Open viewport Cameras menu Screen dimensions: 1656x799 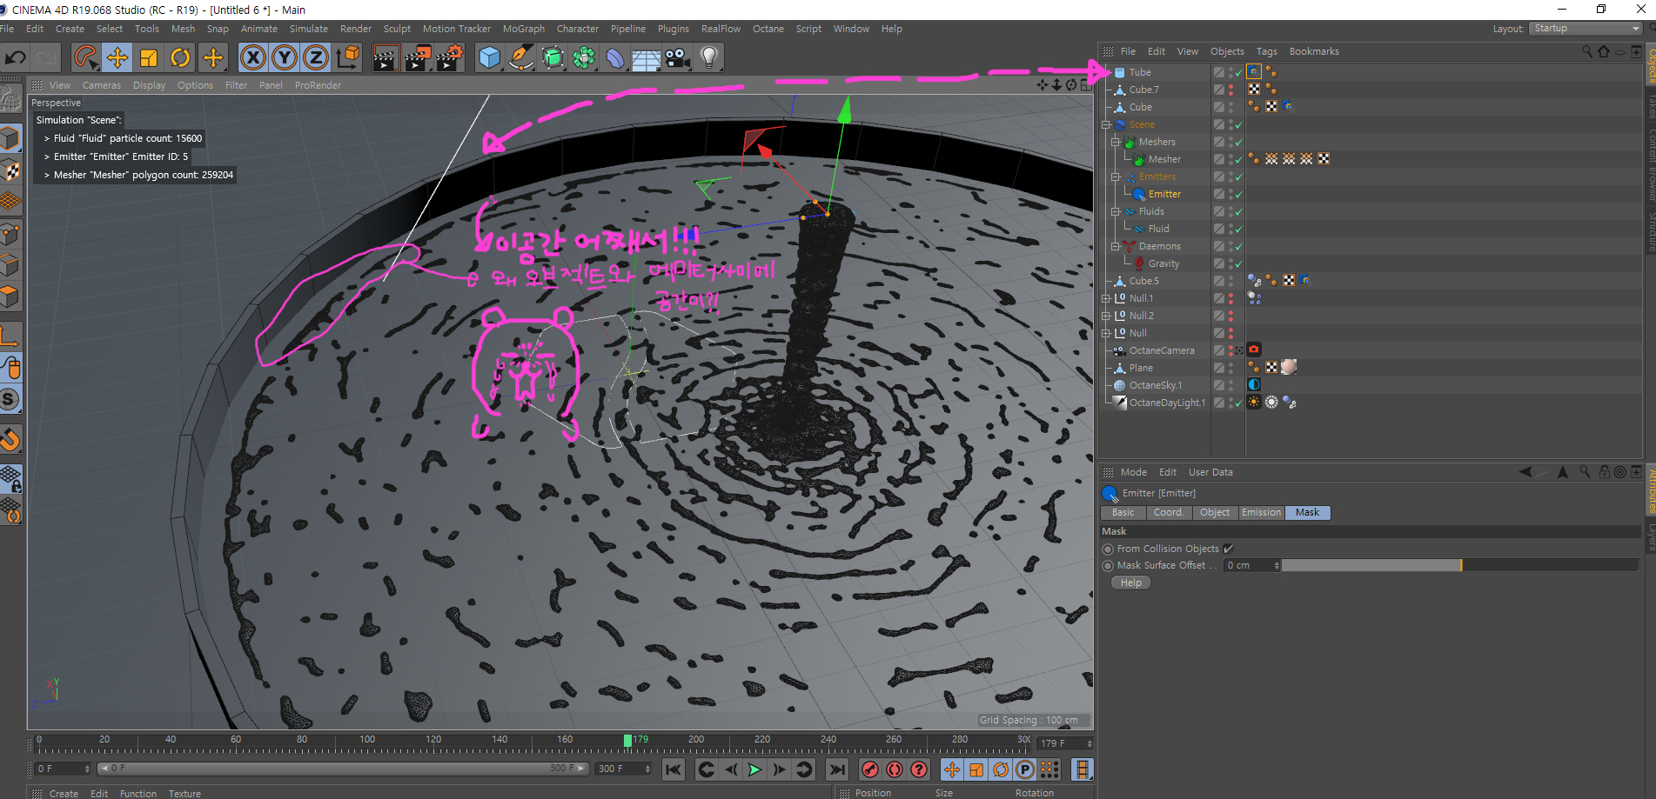click(102, 85)
